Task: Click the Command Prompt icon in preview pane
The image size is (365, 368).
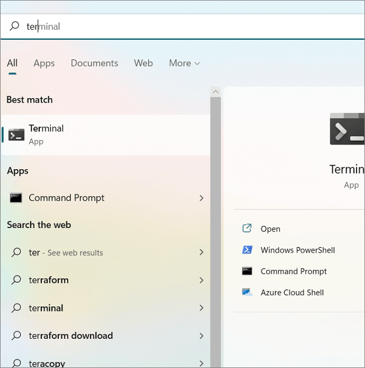Action: (x=247, y=271)
